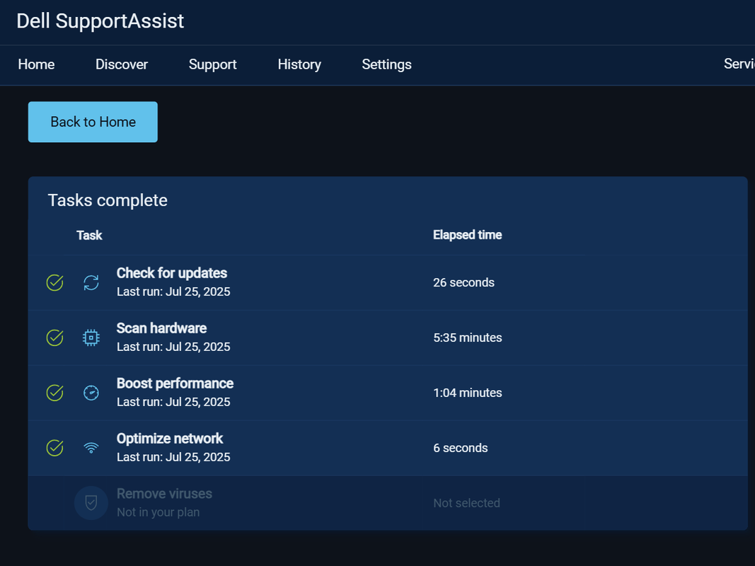Image resolution: width=755 pixels, height=566 pixels.
Task: Click the green checkmark for Check for updates
Action: point(55,282)
